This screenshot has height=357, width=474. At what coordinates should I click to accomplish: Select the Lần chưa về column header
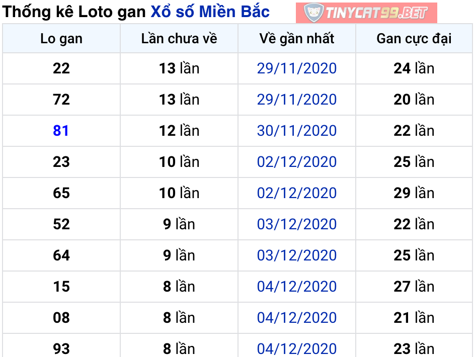pos(179,39)
